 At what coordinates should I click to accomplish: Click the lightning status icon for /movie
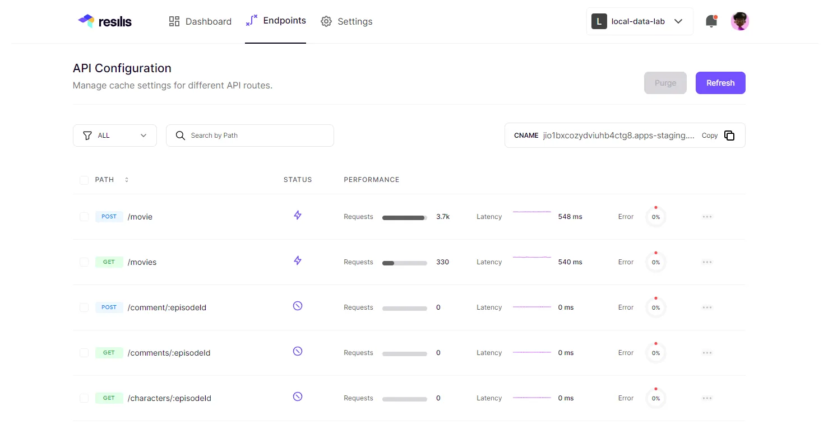click(x=298, y=215)
